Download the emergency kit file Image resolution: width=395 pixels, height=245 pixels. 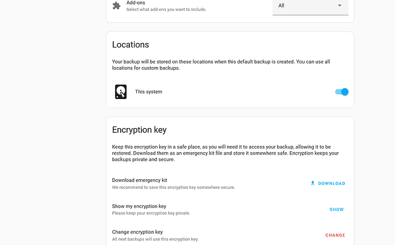328,183
